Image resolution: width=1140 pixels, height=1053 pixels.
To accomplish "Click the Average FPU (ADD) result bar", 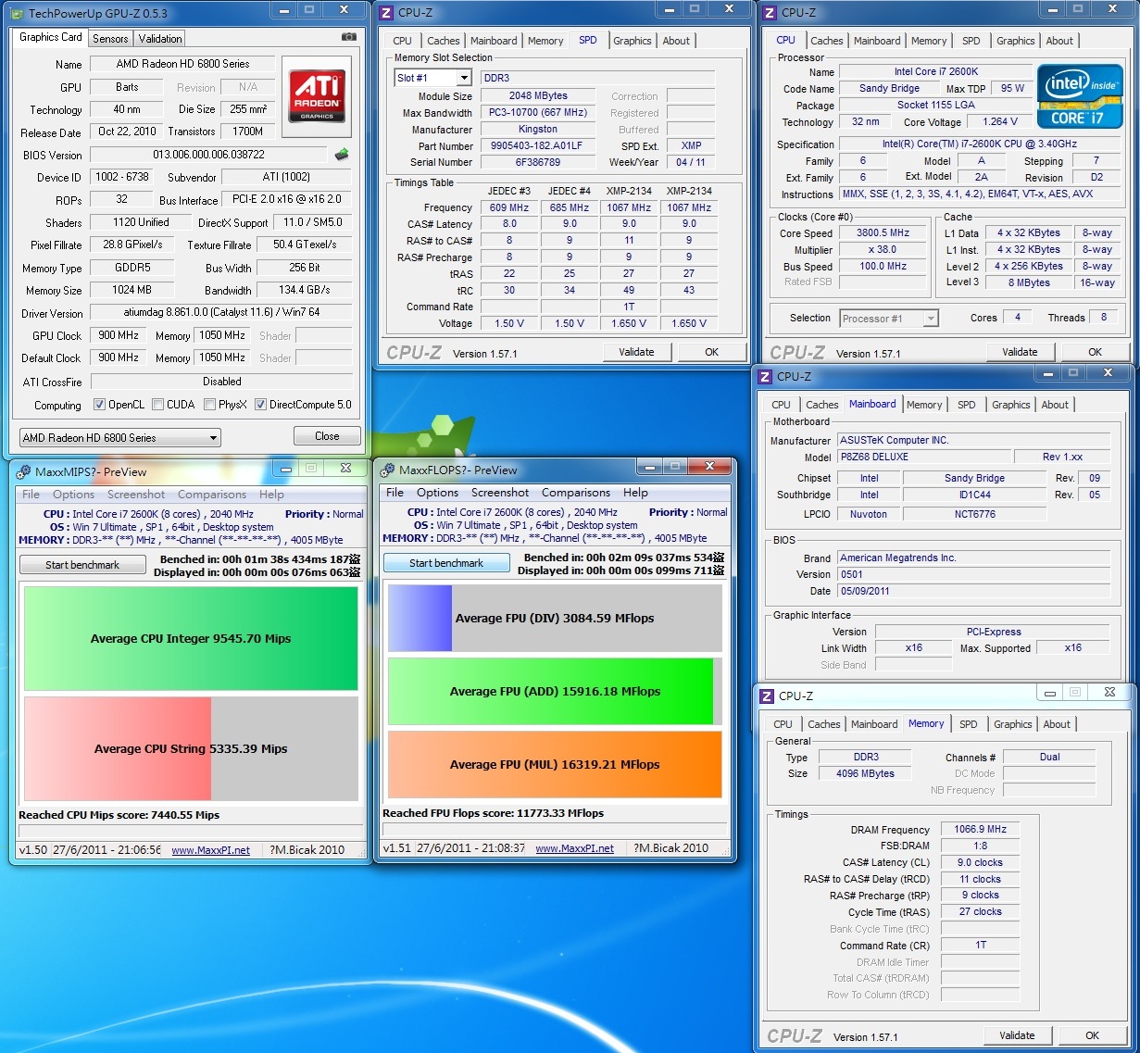I will click(554, 691).
